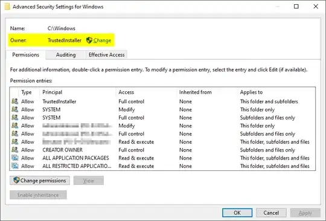326x221 pixels.
Task: Select the Permissions tab
Action: tap(25, 55)
